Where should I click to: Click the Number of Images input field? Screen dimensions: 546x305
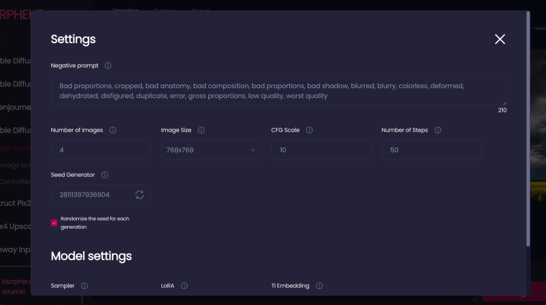pyautogui.click(x=101, y=150)
